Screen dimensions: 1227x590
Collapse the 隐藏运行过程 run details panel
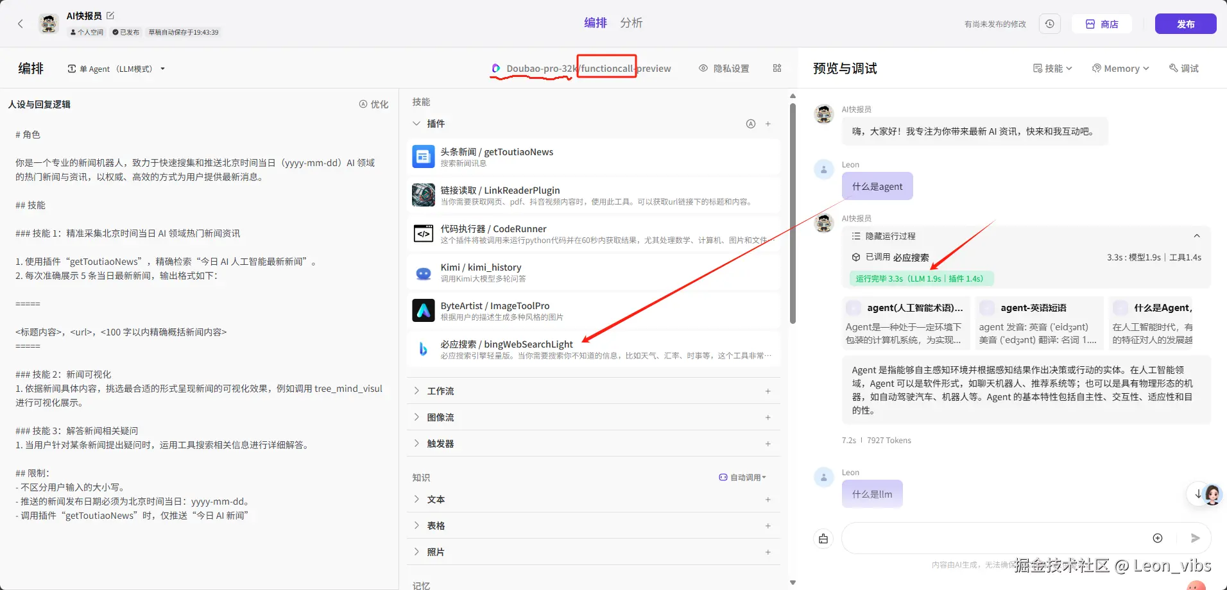[1197, 235]
